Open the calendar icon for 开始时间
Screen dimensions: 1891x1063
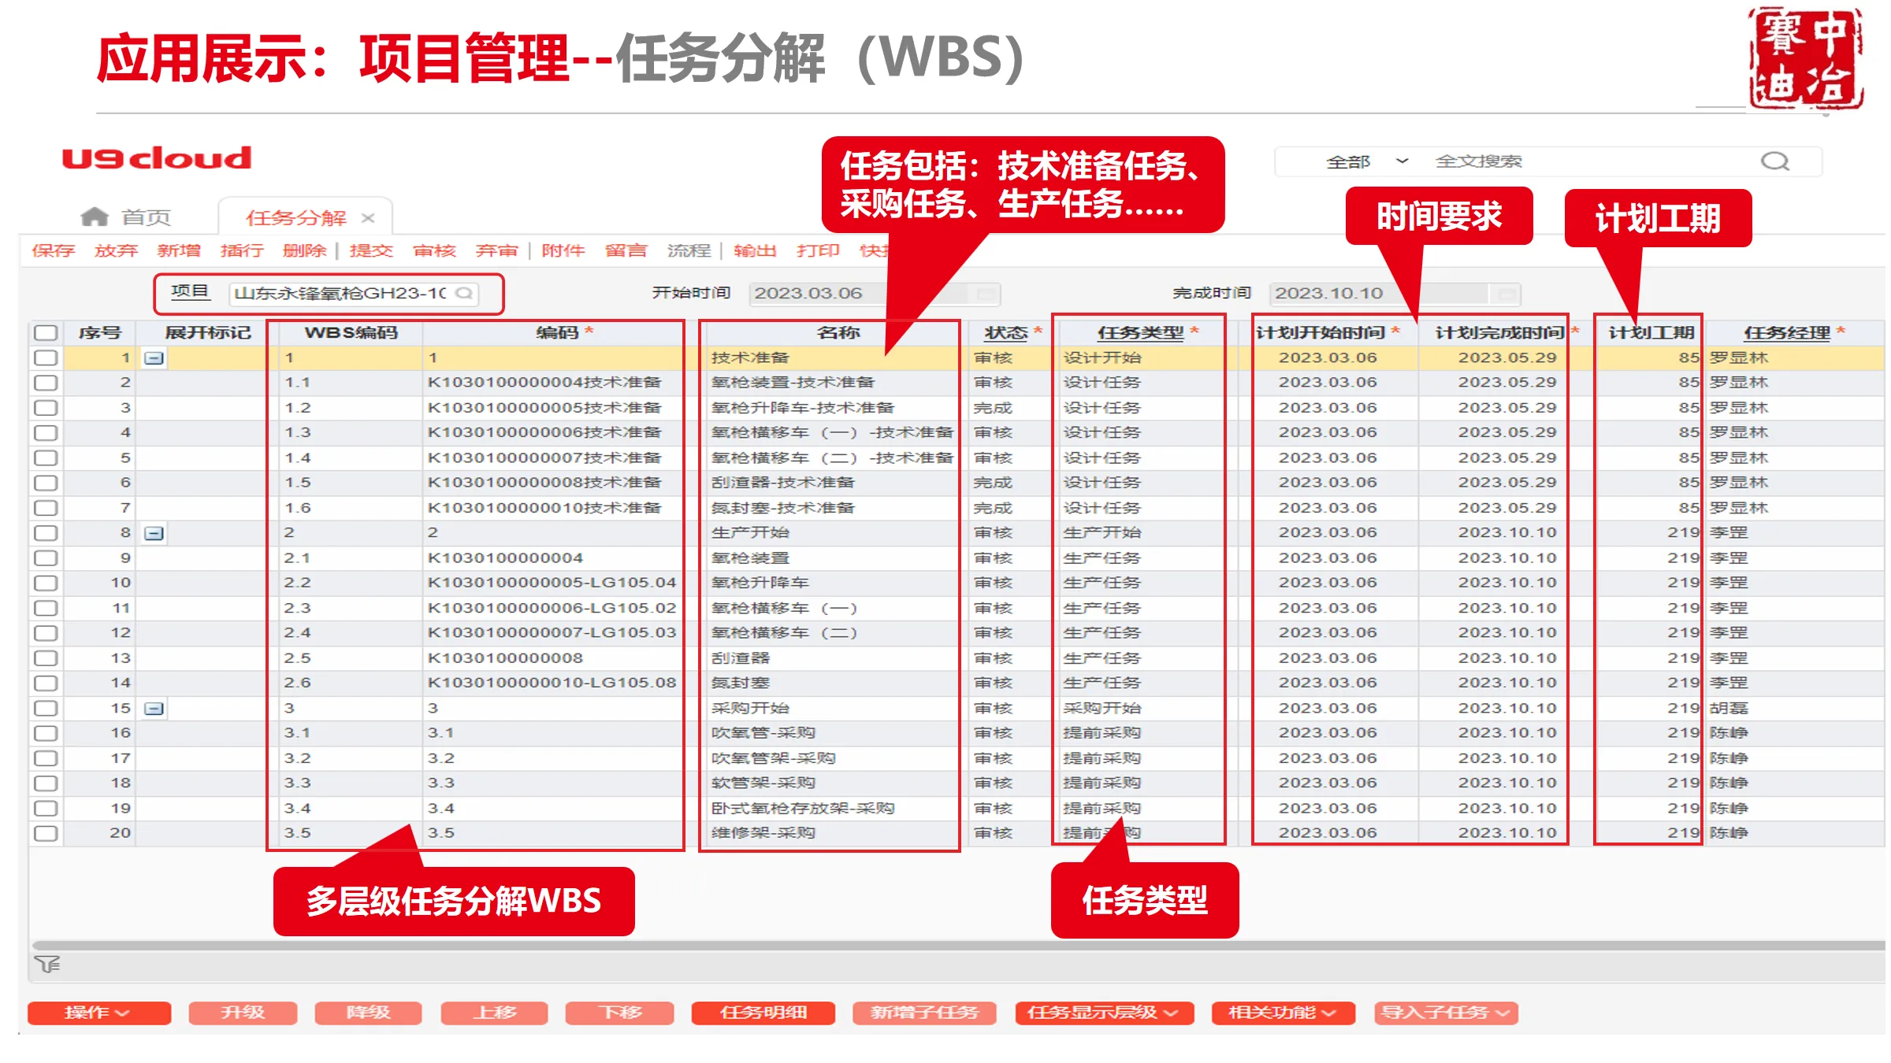pyautogui.click(x=984, y=294)
